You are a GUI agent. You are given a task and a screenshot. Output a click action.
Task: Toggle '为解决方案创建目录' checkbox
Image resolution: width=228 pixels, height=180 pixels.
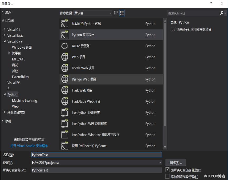pyautogui.click(x=167, y=170)
